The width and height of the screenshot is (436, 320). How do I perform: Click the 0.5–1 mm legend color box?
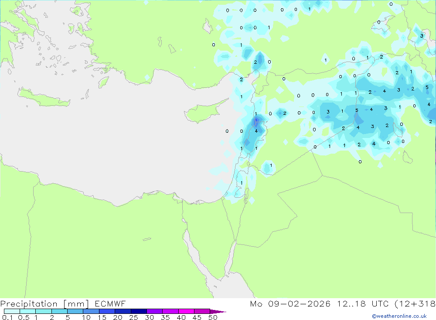coord(27,311)
